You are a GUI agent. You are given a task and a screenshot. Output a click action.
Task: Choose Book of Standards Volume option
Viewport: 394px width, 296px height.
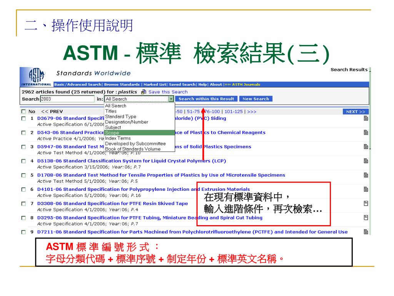pos(139,149)
